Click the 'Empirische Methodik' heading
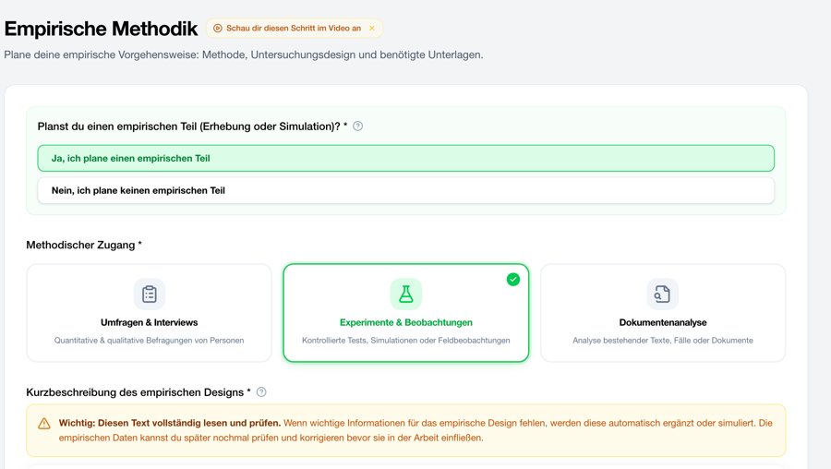Image resolution: width=831 pixels, height=469 pixels. 101,28
